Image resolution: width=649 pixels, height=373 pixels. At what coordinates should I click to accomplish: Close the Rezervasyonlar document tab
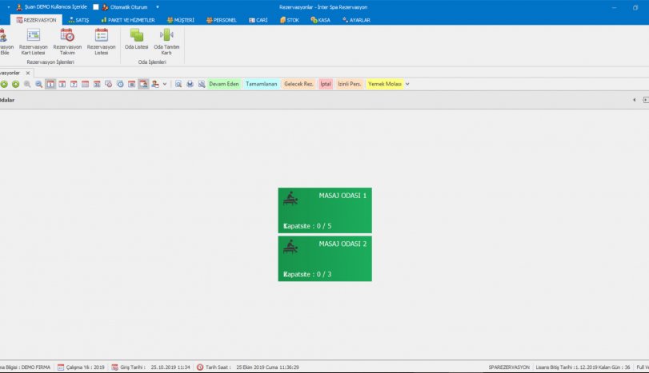28,73
